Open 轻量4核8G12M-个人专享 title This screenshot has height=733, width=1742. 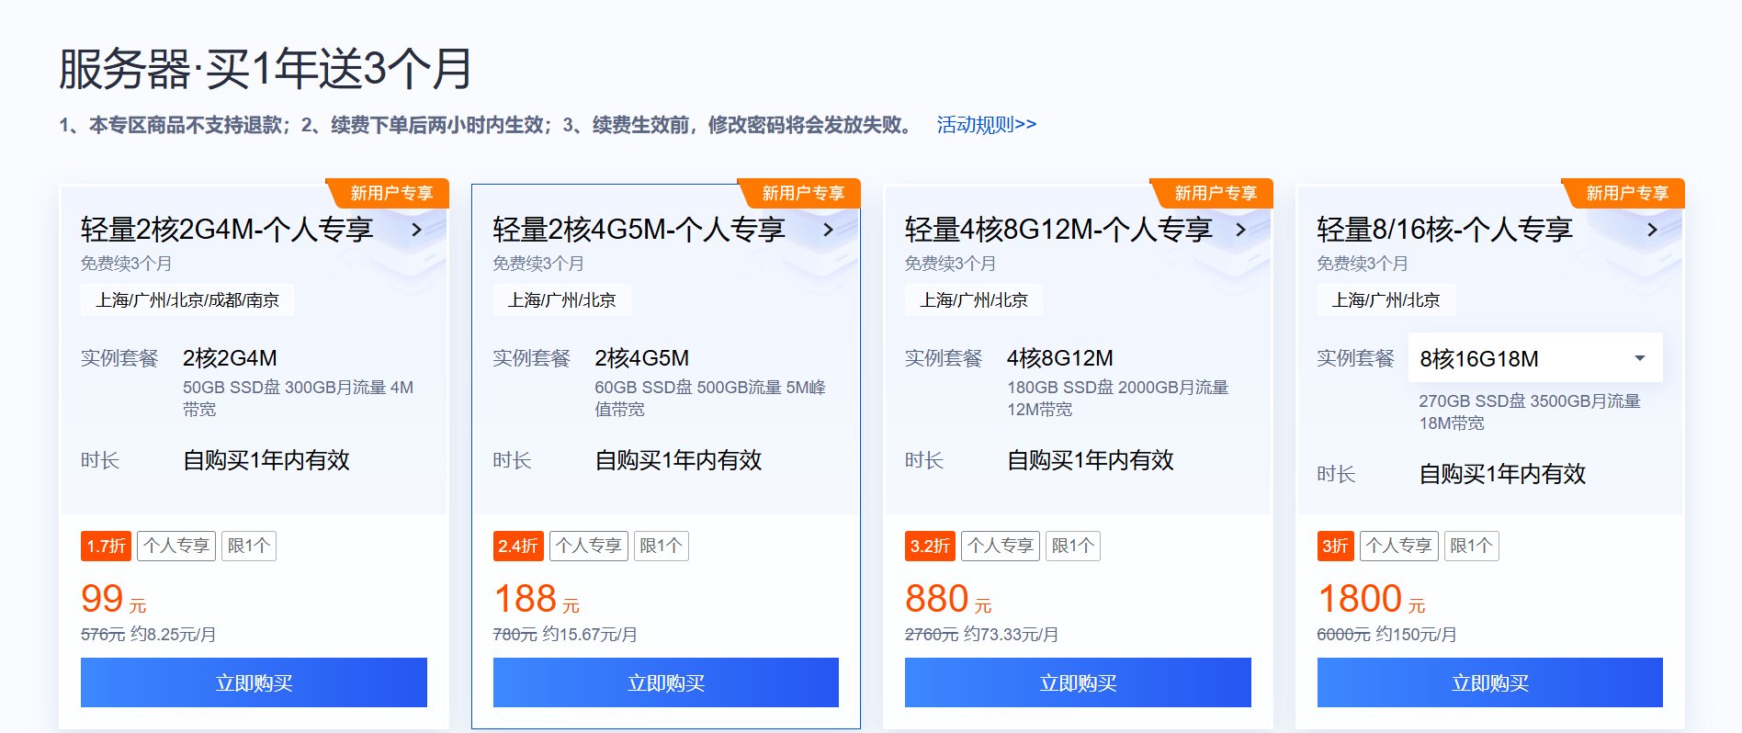click(1058, 230)
